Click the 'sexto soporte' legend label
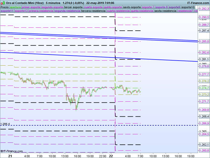The height and width of the screenshot is (158, 210). tap(132, 7)
